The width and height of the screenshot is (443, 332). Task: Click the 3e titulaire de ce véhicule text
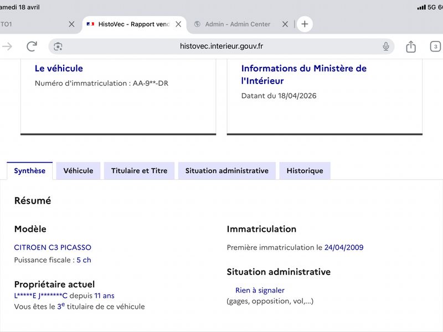101,307
